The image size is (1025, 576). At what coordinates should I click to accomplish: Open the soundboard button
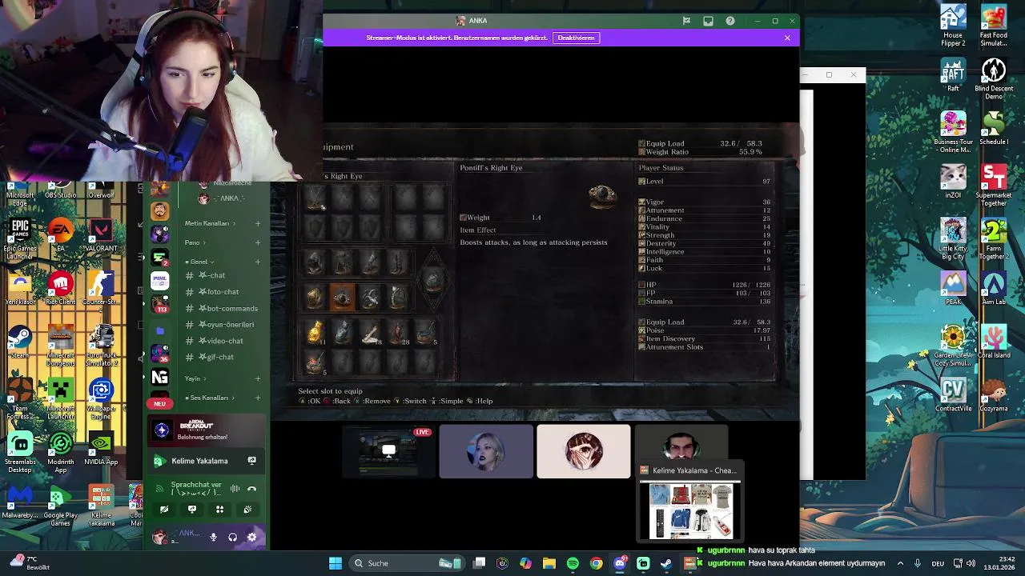coord(247,510)
